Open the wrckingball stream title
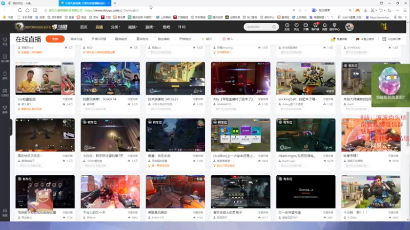The width and height of the screenshot is (410, 230). 298,99
